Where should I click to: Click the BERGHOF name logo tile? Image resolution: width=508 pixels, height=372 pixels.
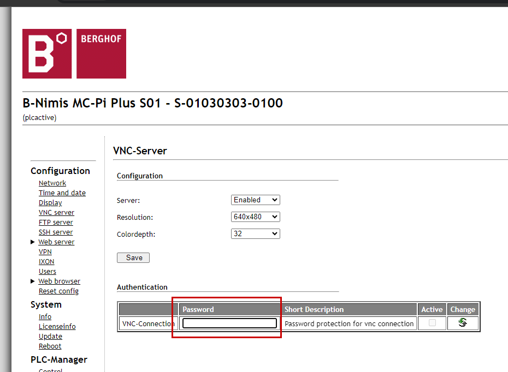click(x=101, y=53)
